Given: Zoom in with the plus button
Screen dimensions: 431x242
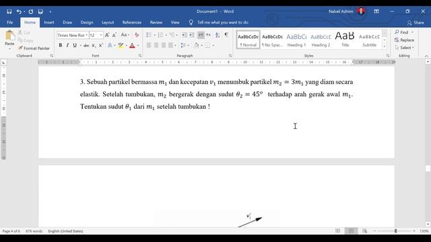Looking at the screenshot, I should (414, 231).
